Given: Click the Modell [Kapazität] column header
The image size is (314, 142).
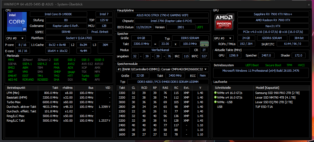Looking at the screenshot, I should 281,88.
